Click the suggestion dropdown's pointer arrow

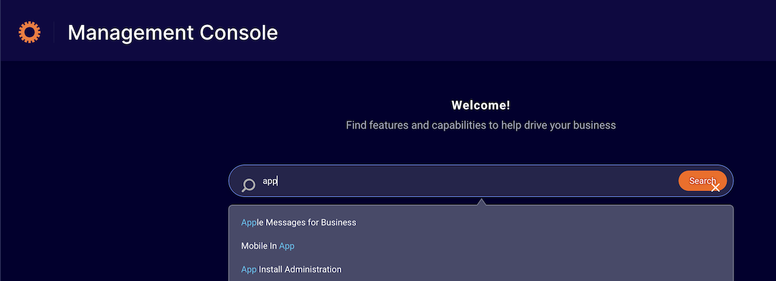(x=480, y=201)
